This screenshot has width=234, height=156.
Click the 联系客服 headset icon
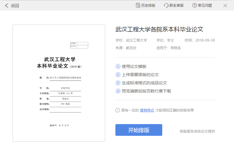[166, 6]
